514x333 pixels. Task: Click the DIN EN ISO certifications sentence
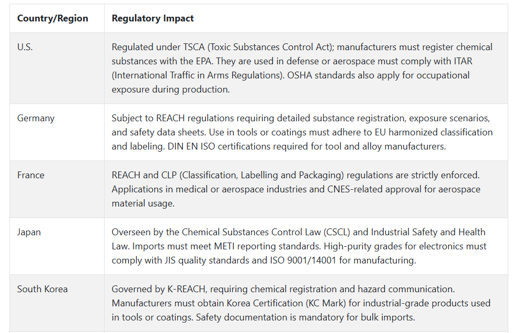click(306, 146)
